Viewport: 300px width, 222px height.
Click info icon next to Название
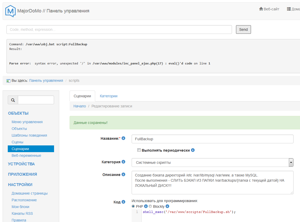tap(123, 138)
